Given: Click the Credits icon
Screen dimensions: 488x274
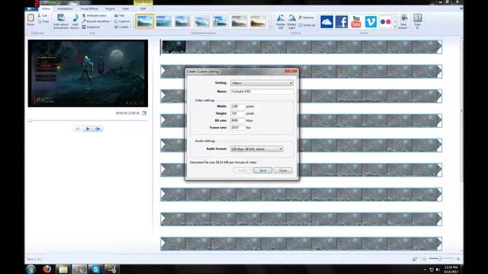Looking at the screenshot, I should [x=116, y=27].
